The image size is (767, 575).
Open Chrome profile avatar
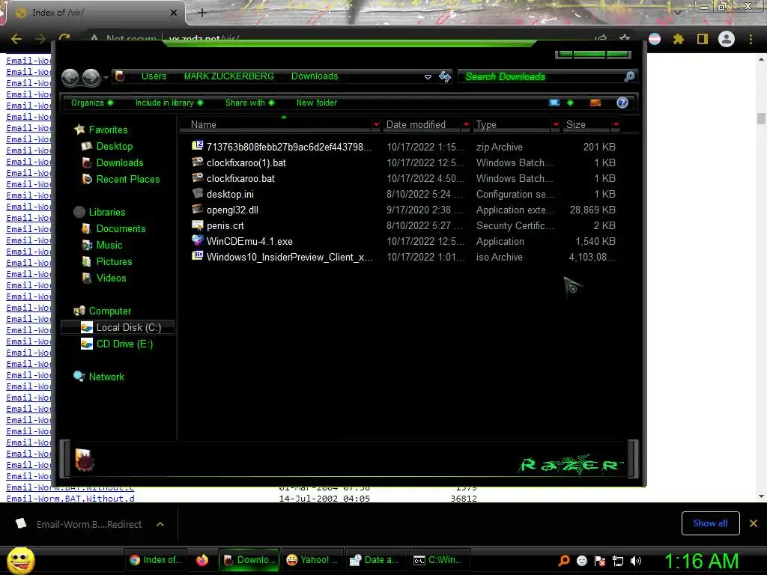click(x=727, y=39)
